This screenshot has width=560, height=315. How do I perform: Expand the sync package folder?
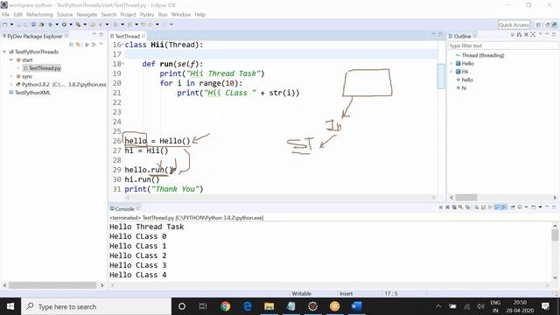click(11, 76)
